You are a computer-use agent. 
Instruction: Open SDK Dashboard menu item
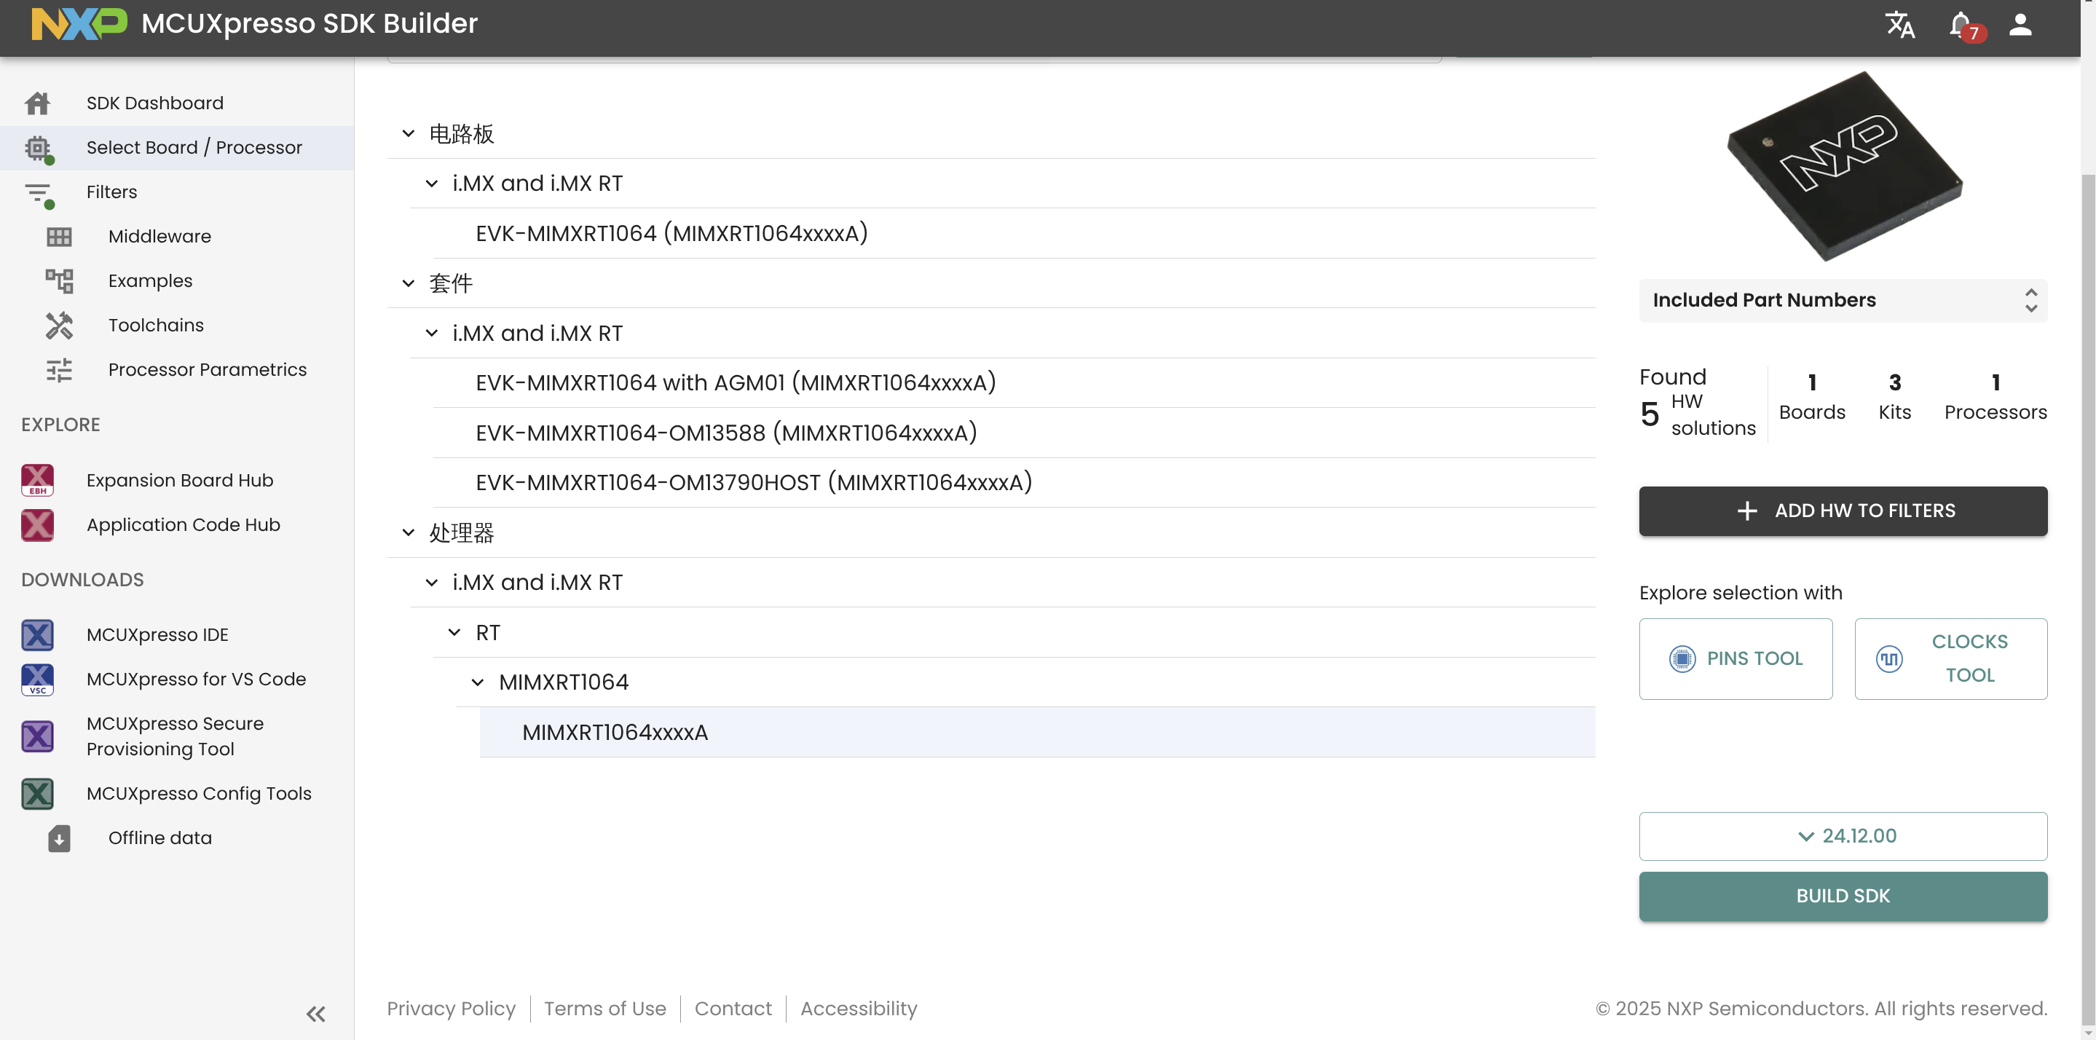tap(154, 103)
